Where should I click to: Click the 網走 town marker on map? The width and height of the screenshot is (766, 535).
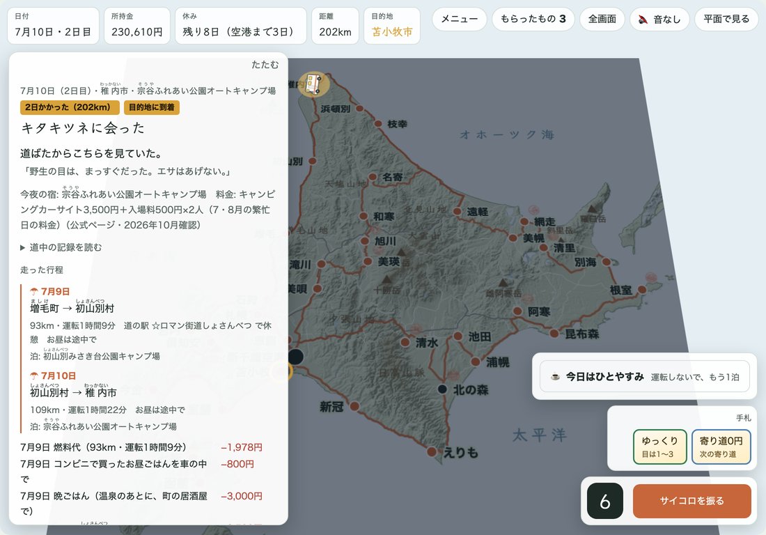click(524, 222)
